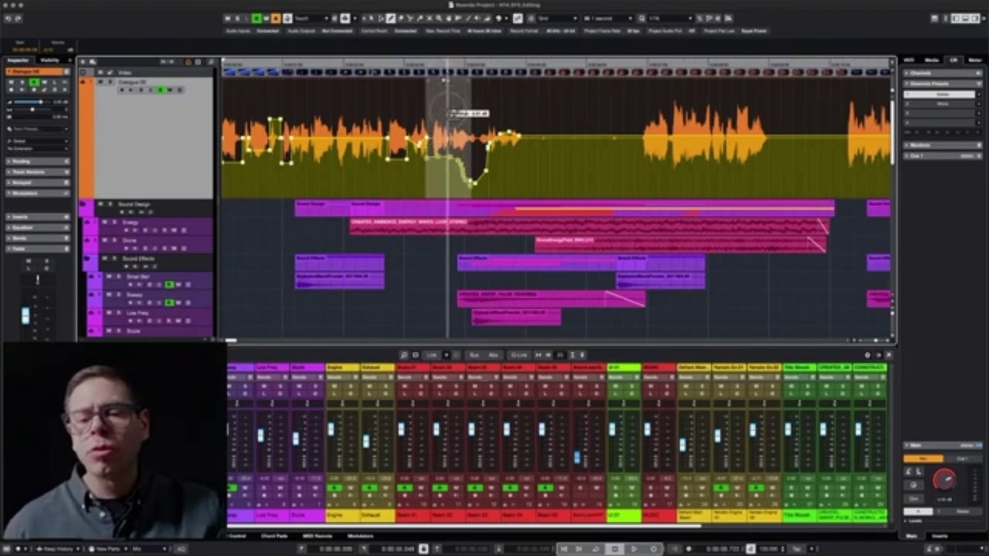The image size is (989, 556).
Task: Mute the Sound Design folder track
Action: (x=100, y=204)
